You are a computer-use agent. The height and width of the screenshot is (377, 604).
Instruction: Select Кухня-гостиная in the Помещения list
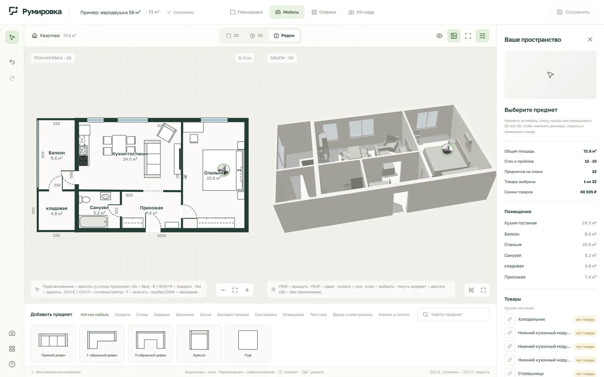pos(550,223)
